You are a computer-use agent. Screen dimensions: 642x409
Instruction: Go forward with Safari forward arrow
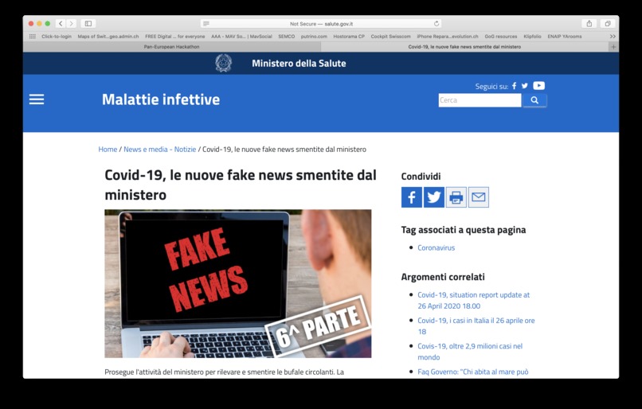(71, 24)
